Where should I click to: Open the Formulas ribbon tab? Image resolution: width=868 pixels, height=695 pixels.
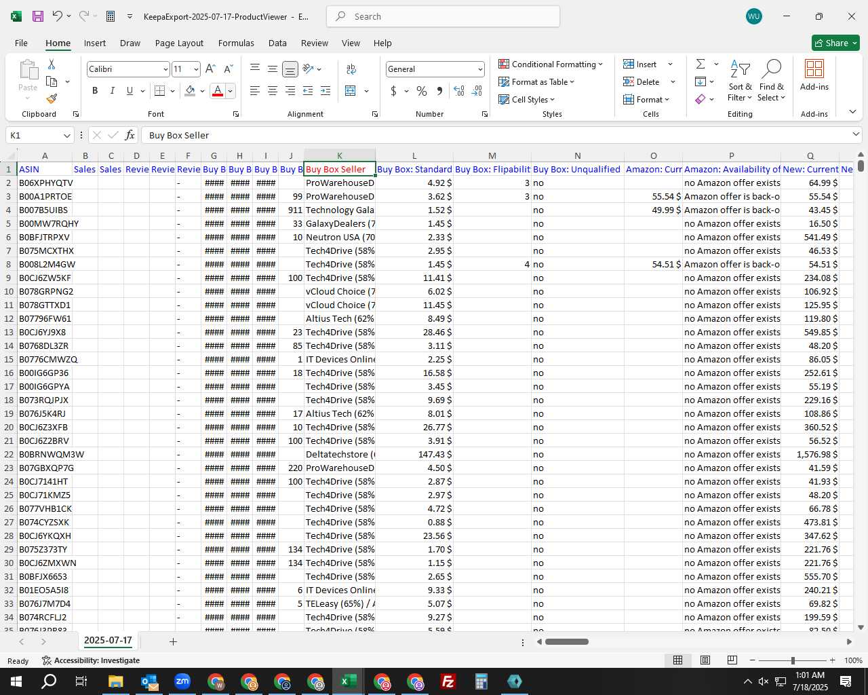pyautogui.click(x=236, y=43)
